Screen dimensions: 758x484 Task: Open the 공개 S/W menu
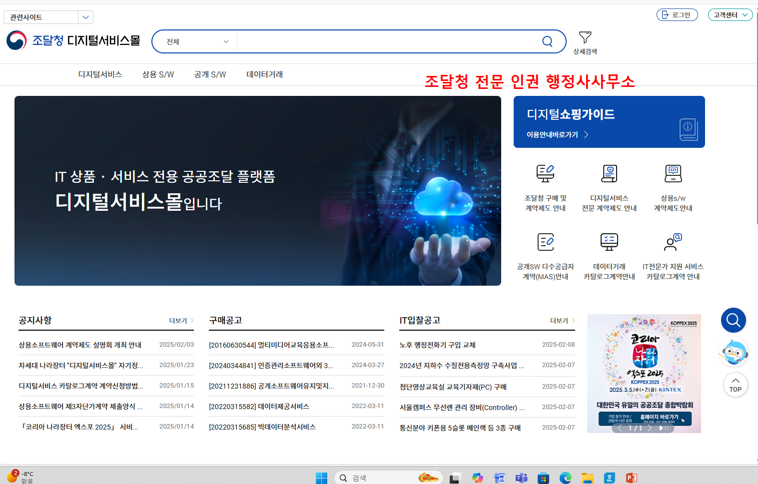[210, 74]
